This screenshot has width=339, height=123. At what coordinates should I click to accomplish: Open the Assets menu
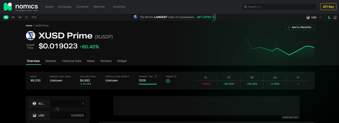point(49,7)
